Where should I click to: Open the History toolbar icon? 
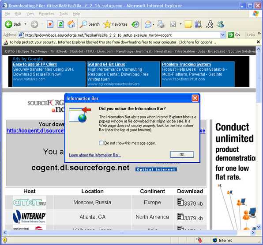point(135,24)
